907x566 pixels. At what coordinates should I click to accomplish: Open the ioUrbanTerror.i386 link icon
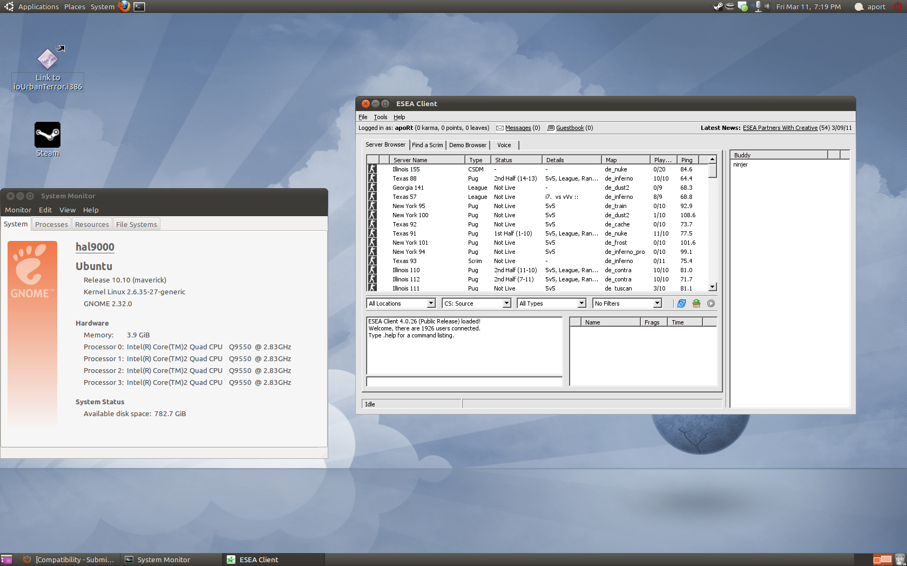[48, 59]
